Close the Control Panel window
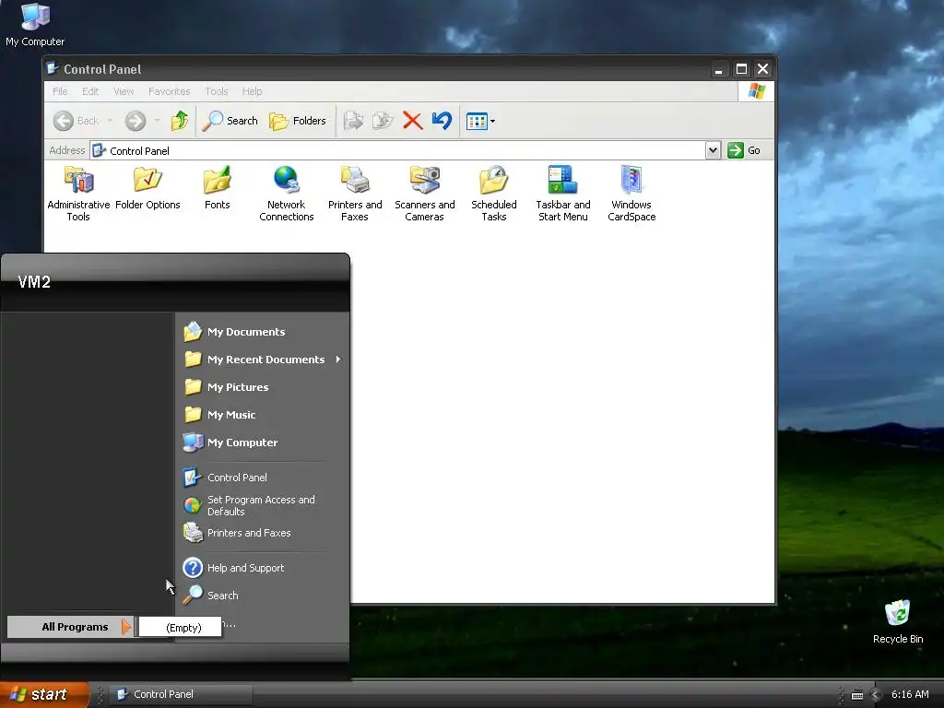The width and height of the screenshot is (944, 708). pos(762,69)
